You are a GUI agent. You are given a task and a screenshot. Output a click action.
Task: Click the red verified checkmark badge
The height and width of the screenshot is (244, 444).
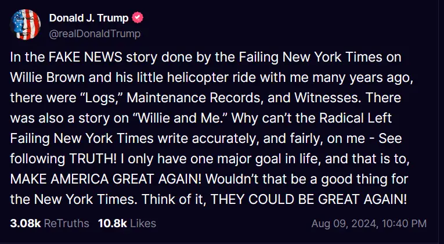point(139,18)
